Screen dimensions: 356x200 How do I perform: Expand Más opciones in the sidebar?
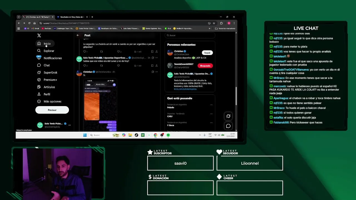click(50, 101)
